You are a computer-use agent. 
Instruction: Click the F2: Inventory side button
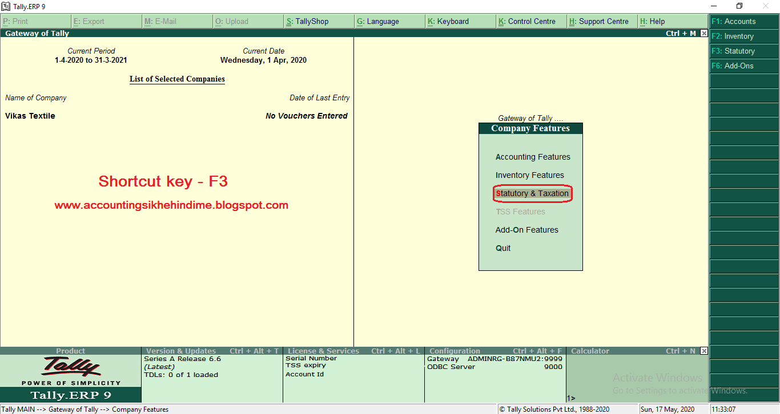(744, 36)
